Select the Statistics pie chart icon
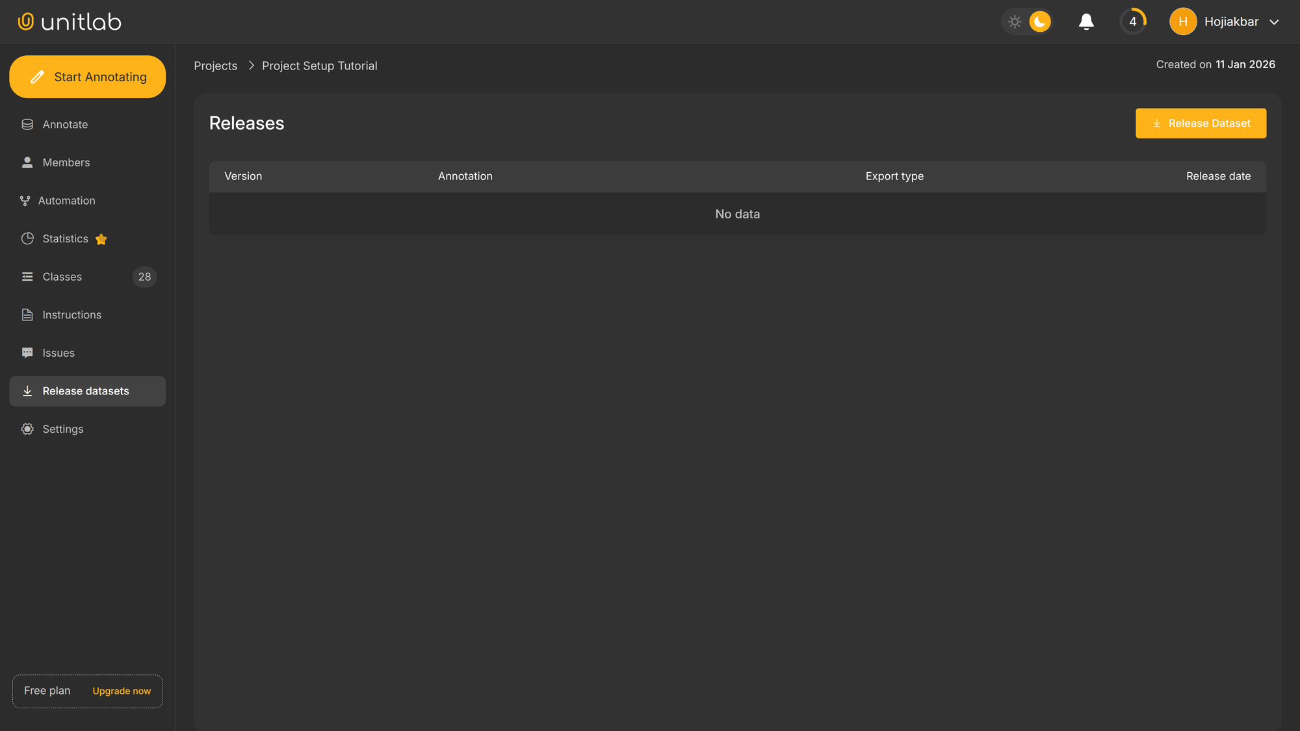The height and width of the screenshot is (731, 1300). (x=27, y=238)
